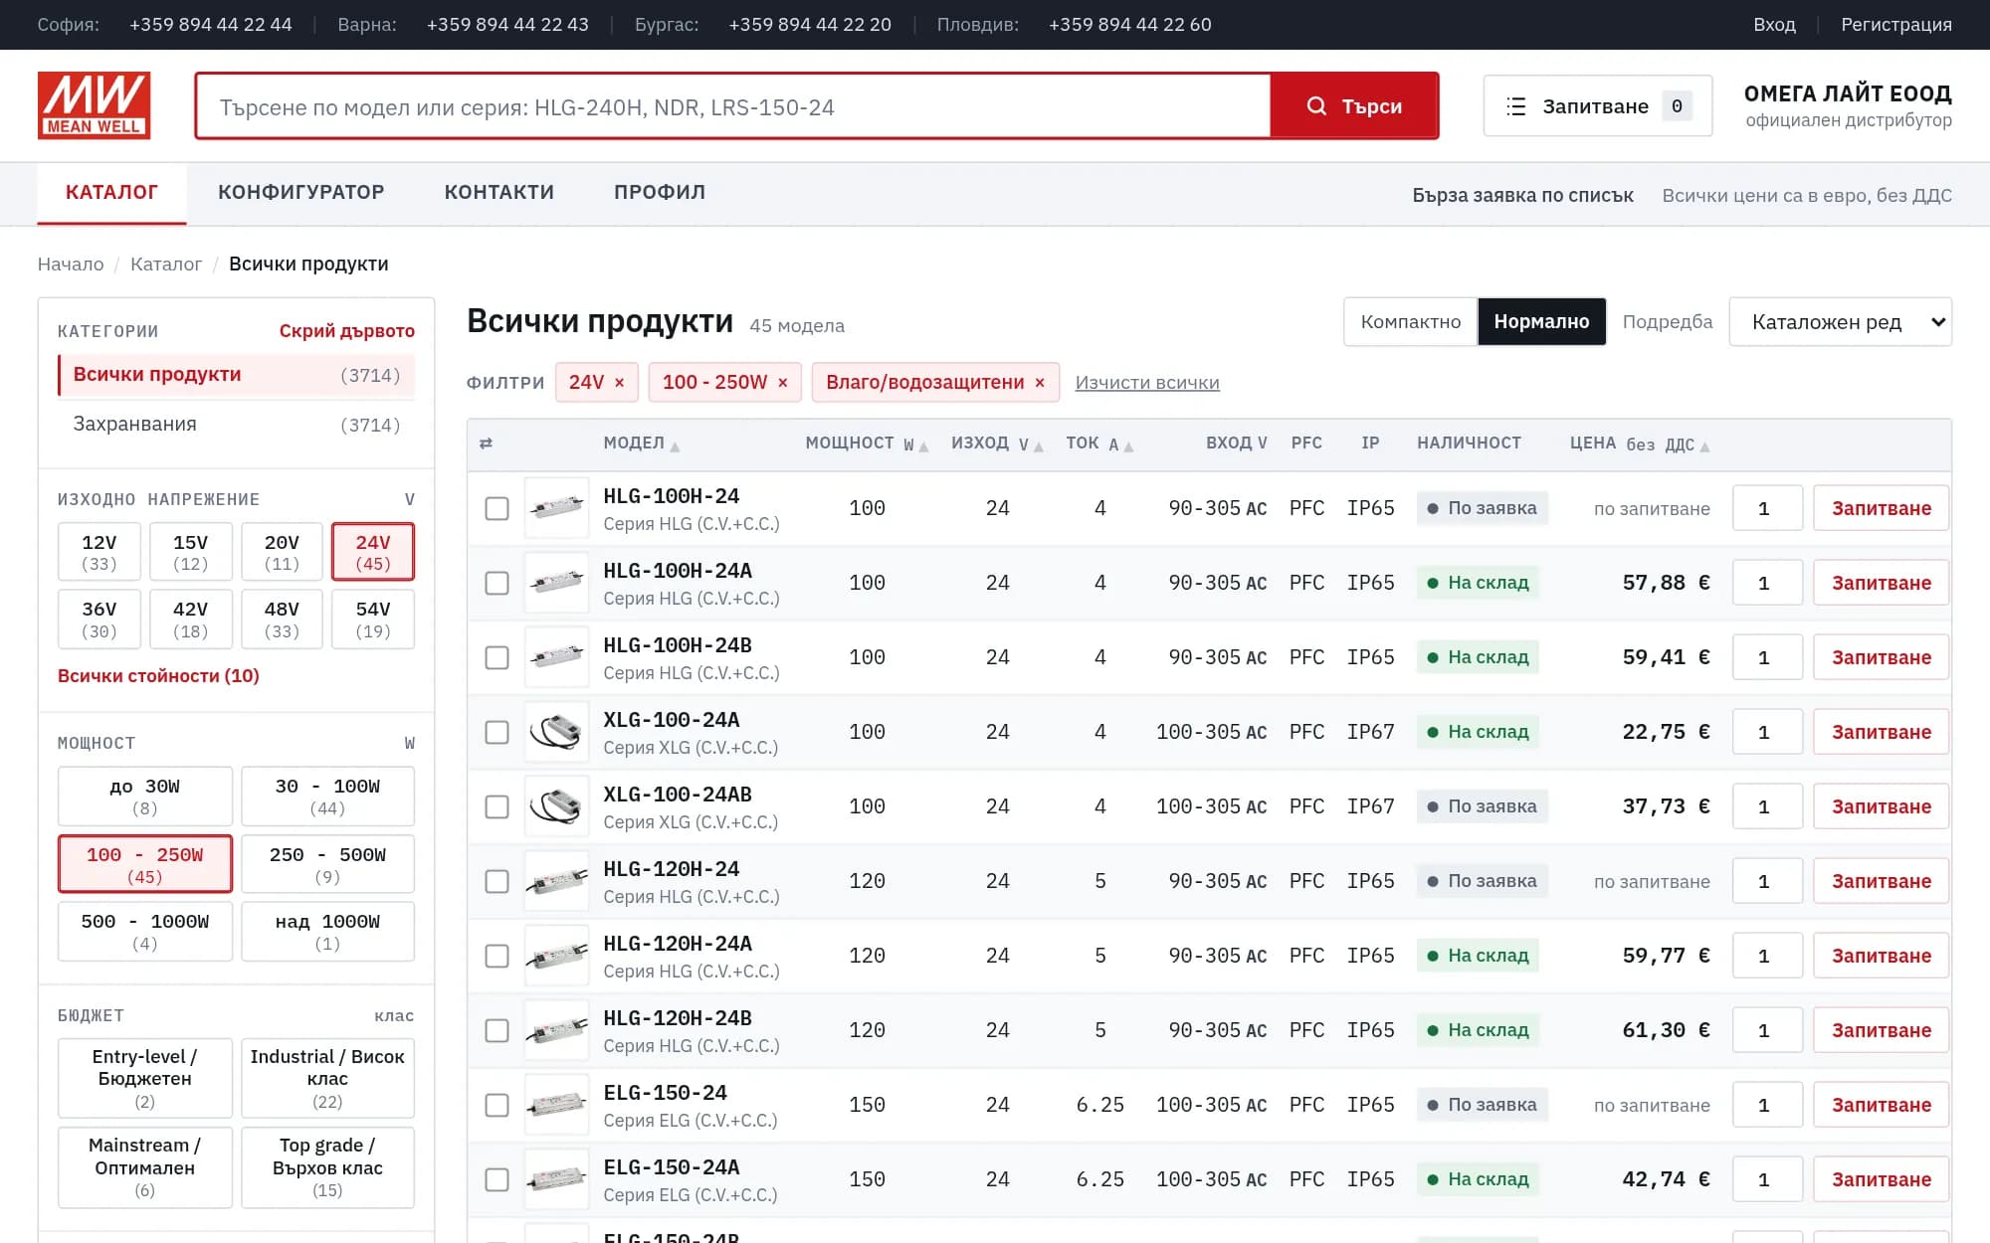Collapse tree with Скрий дървото
The width and height of the screenshot is (1990, 1243).
pos(346,331)
